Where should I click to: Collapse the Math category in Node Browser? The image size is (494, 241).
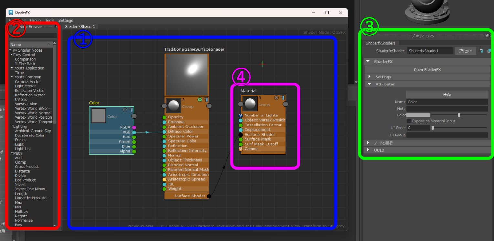coord(12,153)
